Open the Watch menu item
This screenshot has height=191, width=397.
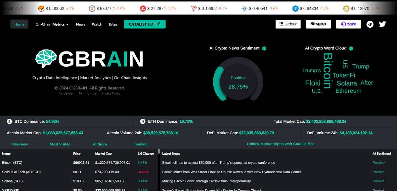[97, 24]
